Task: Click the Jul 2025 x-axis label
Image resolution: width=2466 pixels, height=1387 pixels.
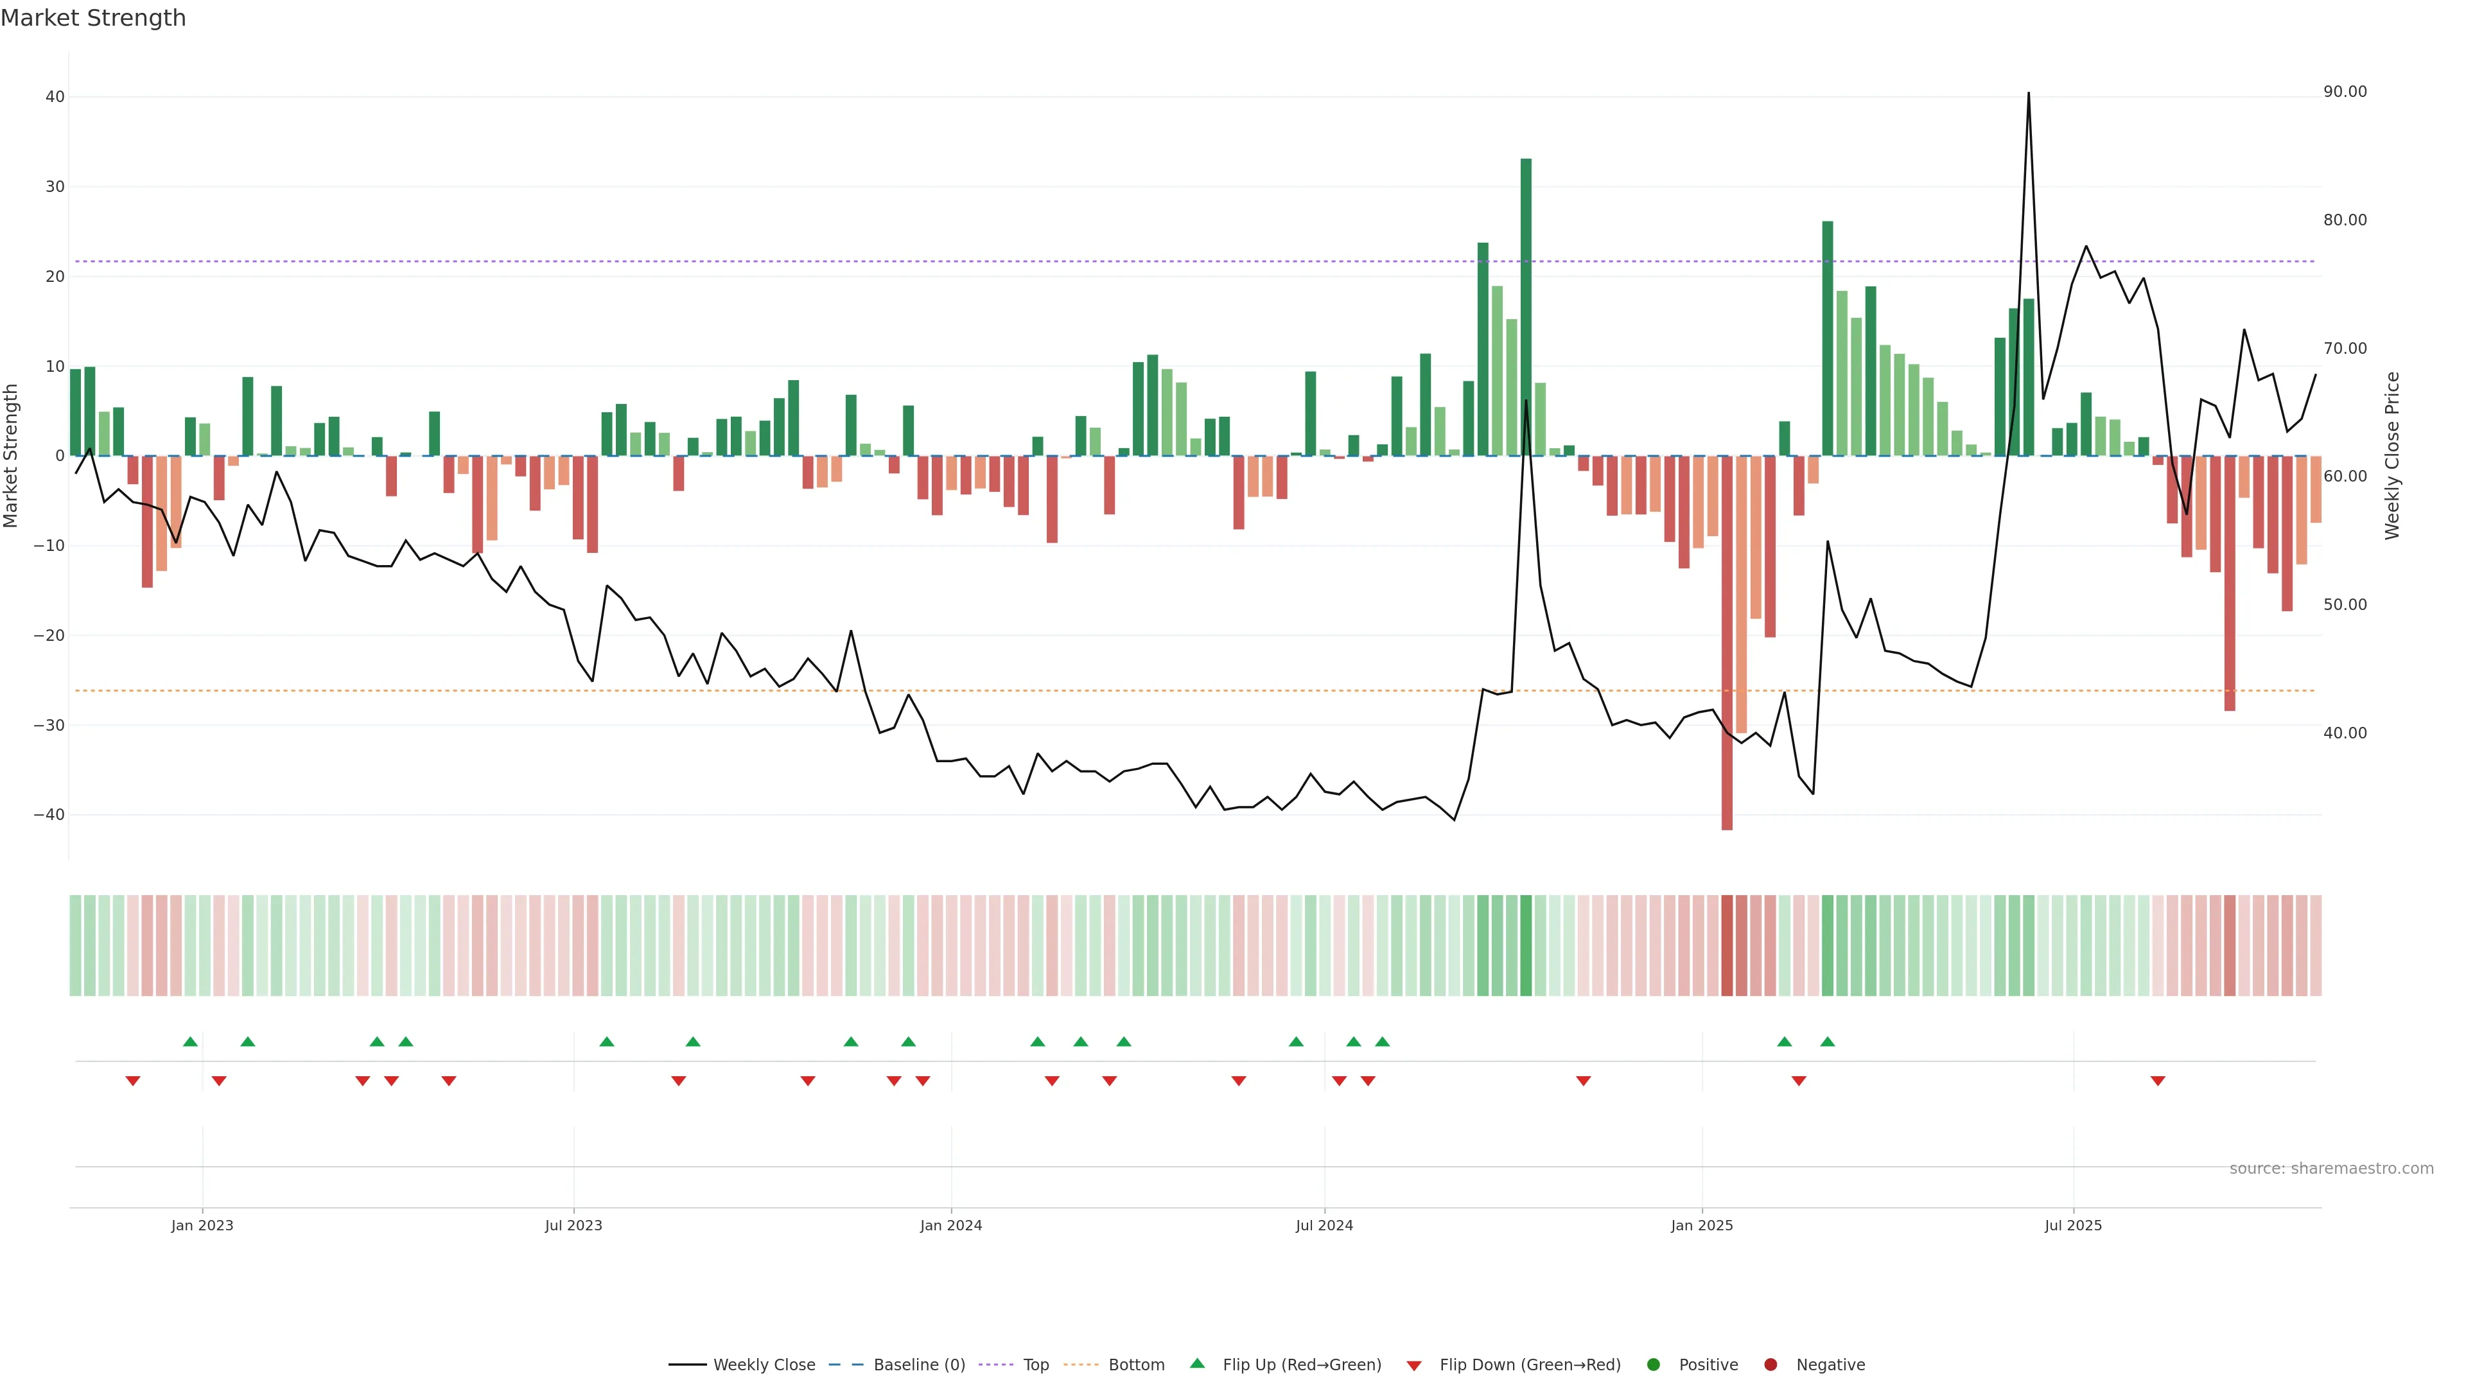Action: coord(2072,1225)
